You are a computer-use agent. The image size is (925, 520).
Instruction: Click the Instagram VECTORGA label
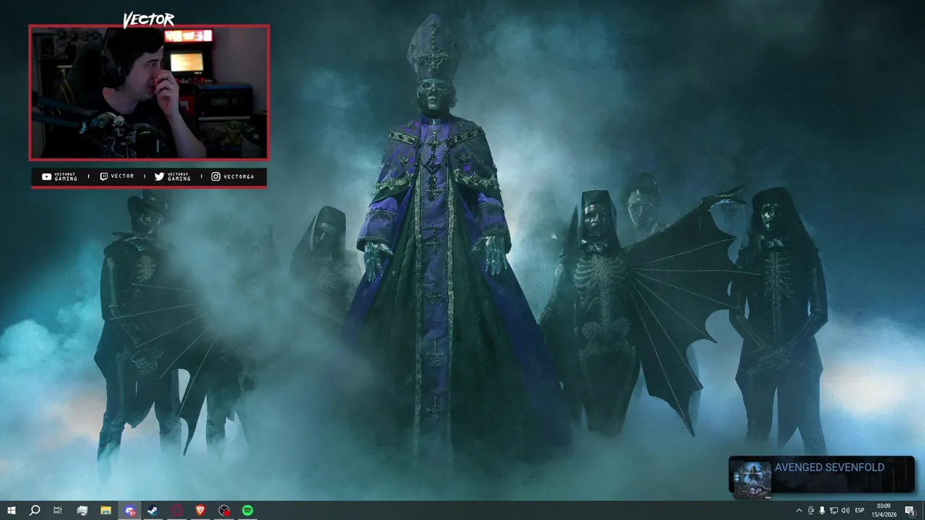click(233, 176)
